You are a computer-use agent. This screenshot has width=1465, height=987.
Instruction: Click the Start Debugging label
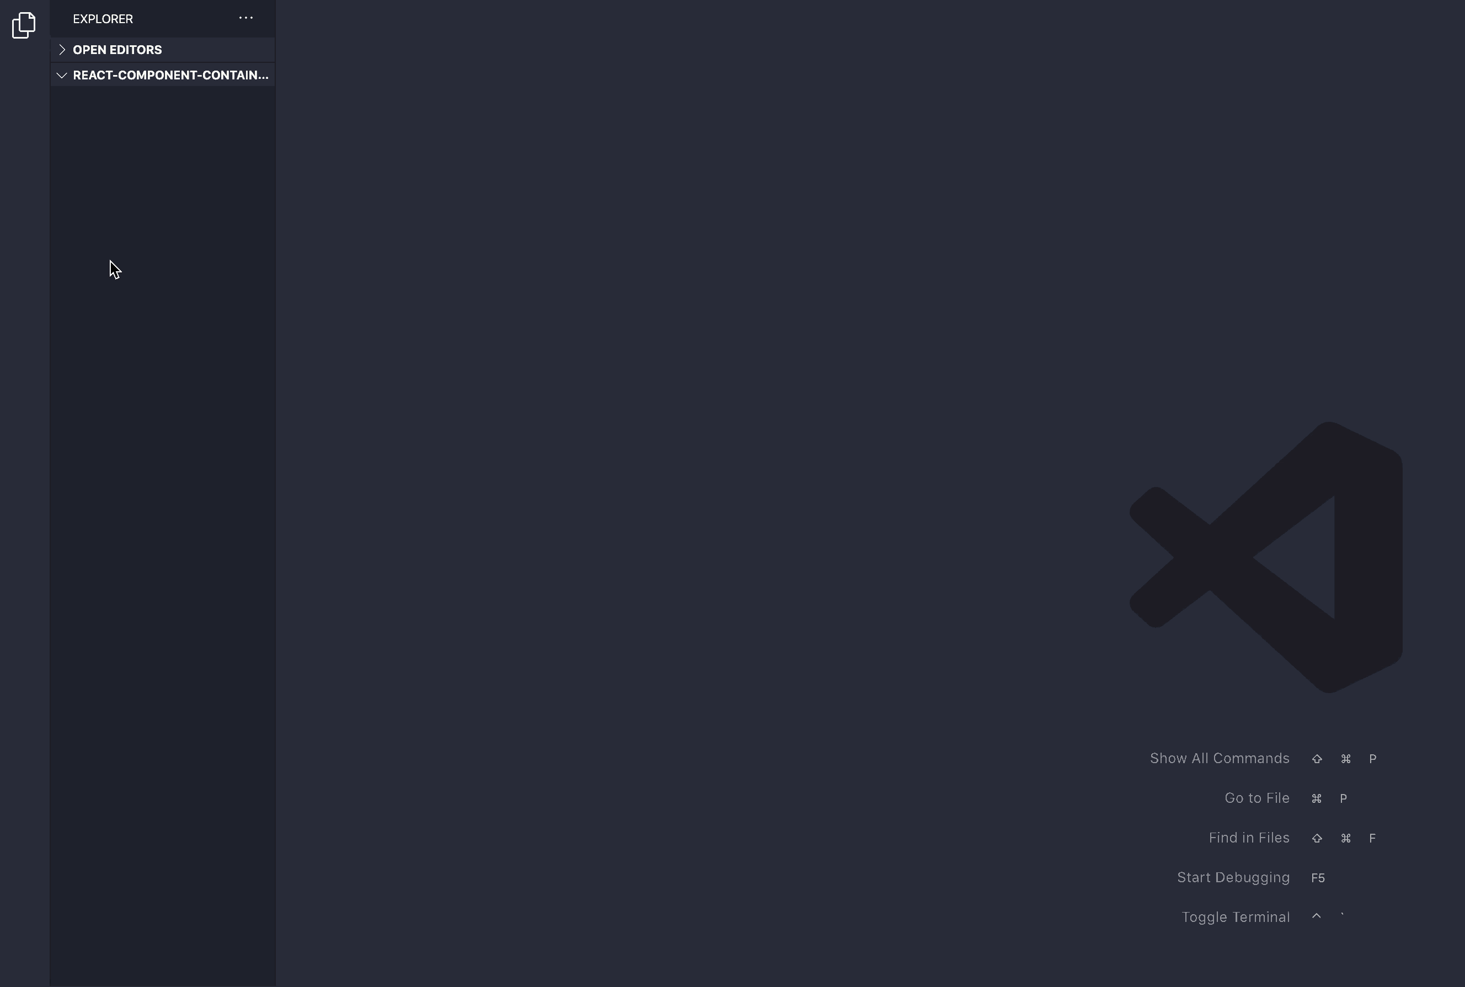tap(1233, 877)
